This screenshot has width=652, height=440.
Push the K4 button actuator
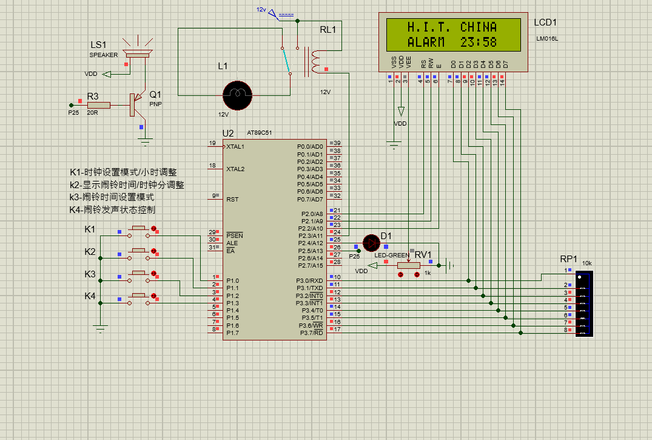138,295
